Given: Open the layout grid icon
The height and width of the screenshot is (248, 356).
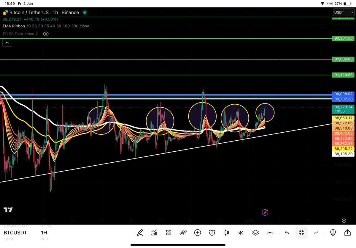Looking at the screenshot, I should tap(169, 233).
